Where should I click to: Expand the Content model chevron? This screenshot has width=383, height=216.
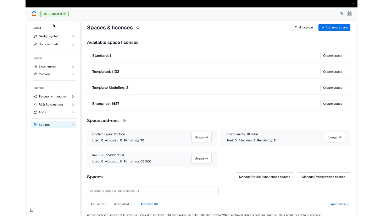tap(73, 44)
